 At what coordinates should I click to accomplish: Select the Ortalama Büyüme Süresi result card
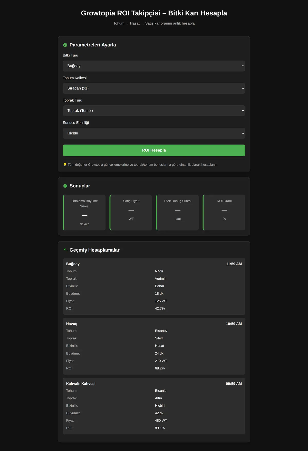84,212
